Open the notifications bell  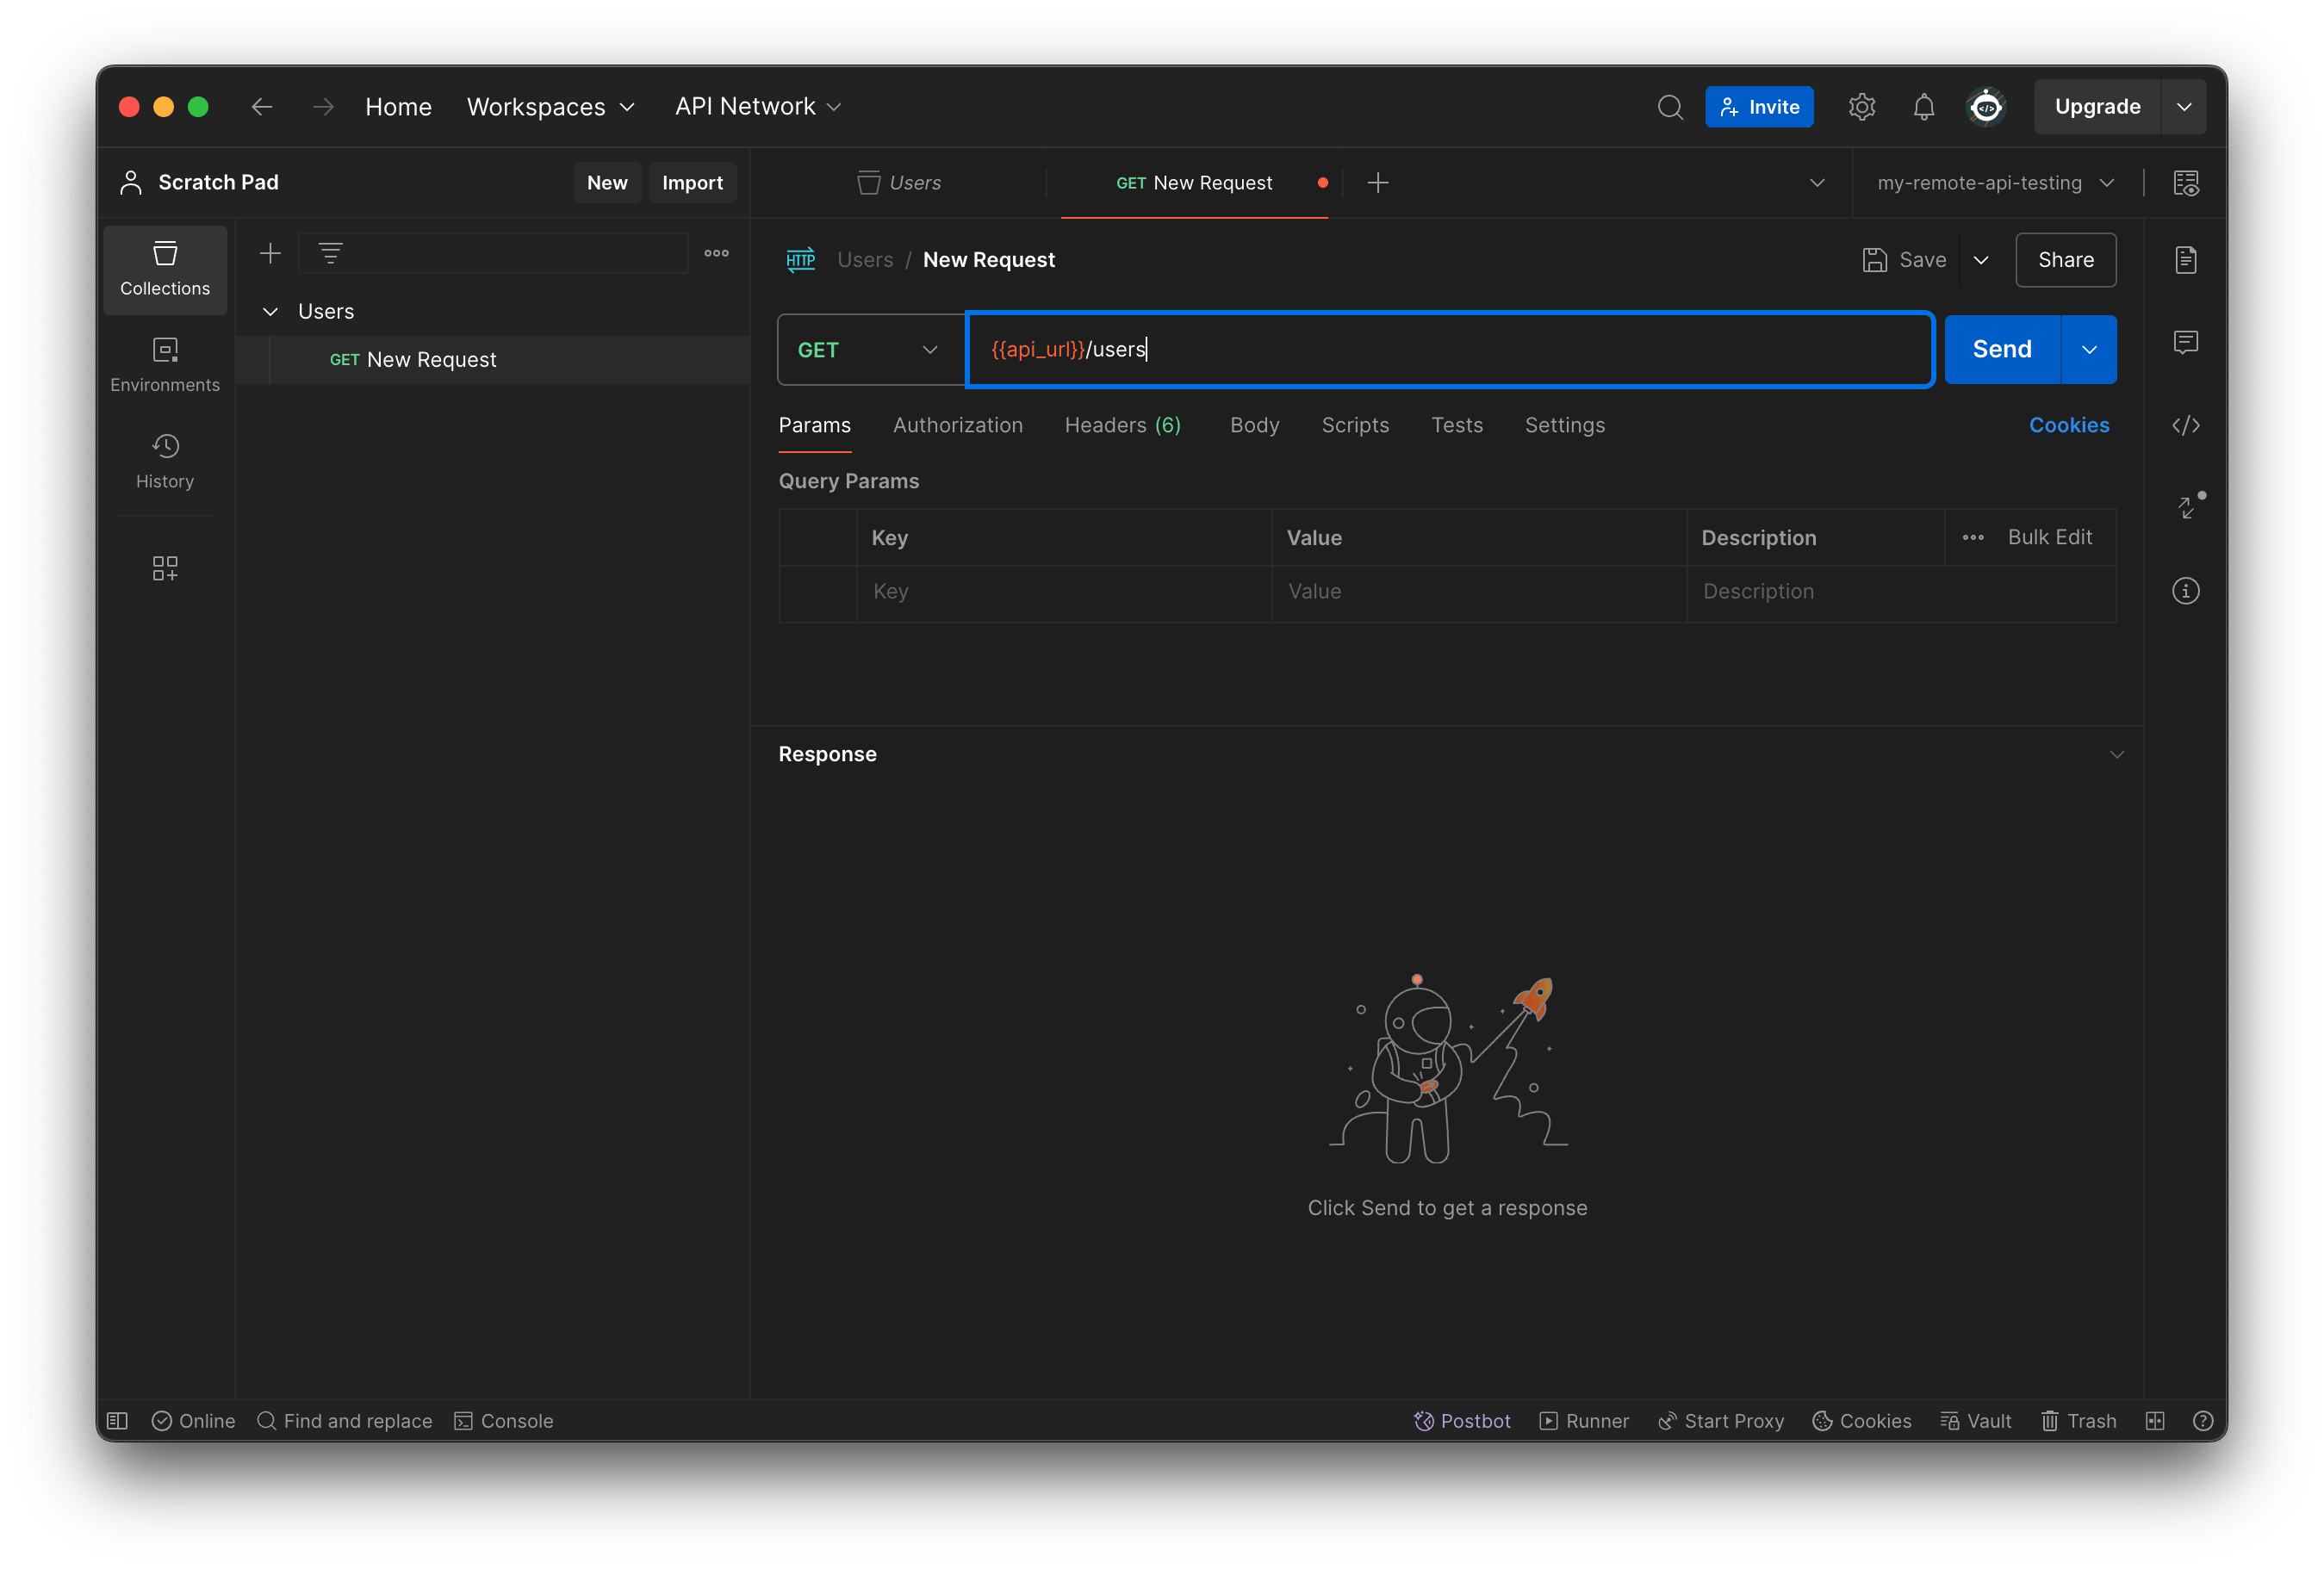click(1922, 106)
